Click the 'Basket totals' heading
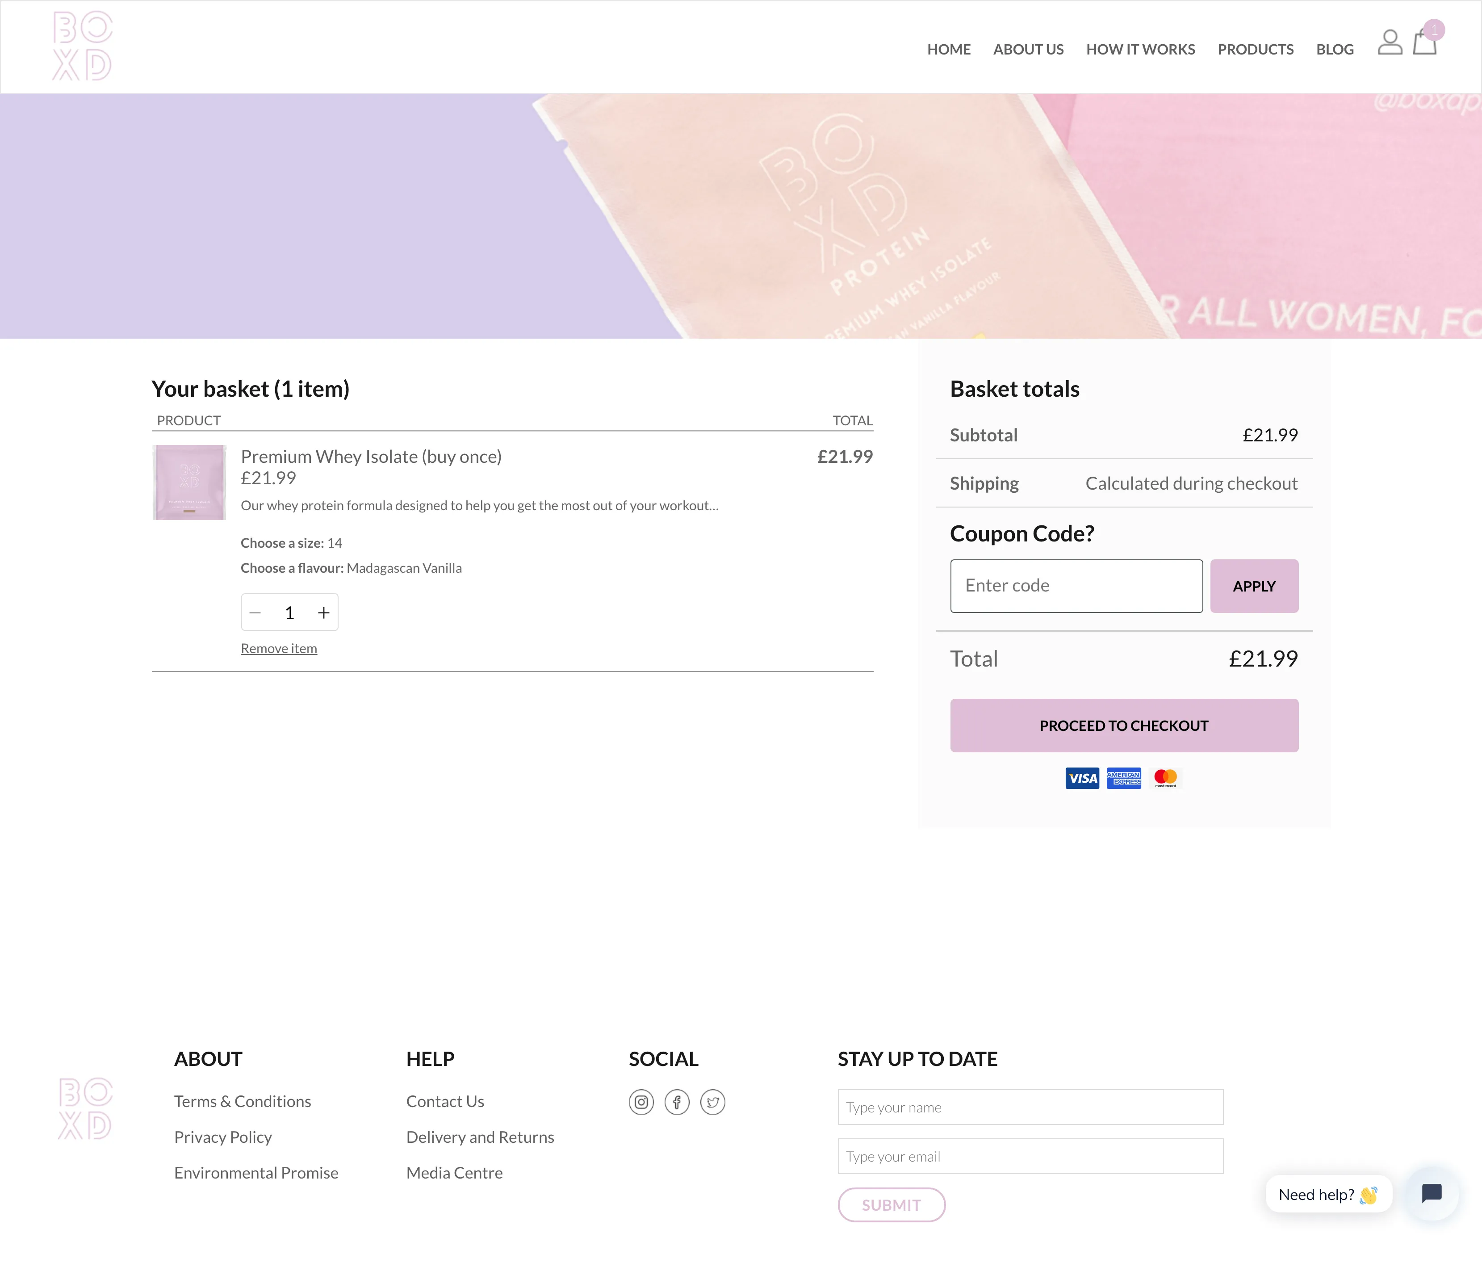This screenshot has height=1267, width=1482. click(x=1014, y=389)
